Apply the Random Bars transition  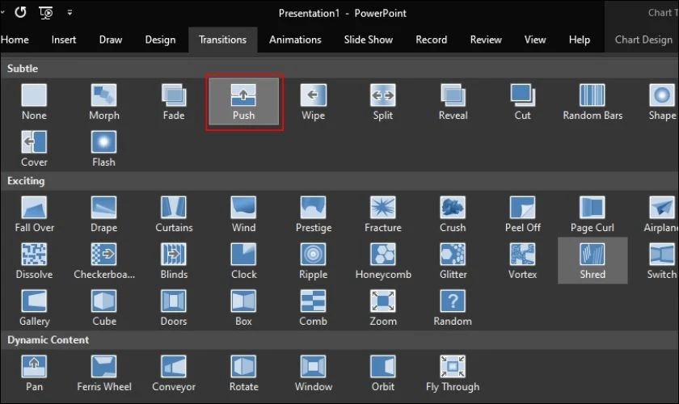pyautogui.click(x=593, y=102)
